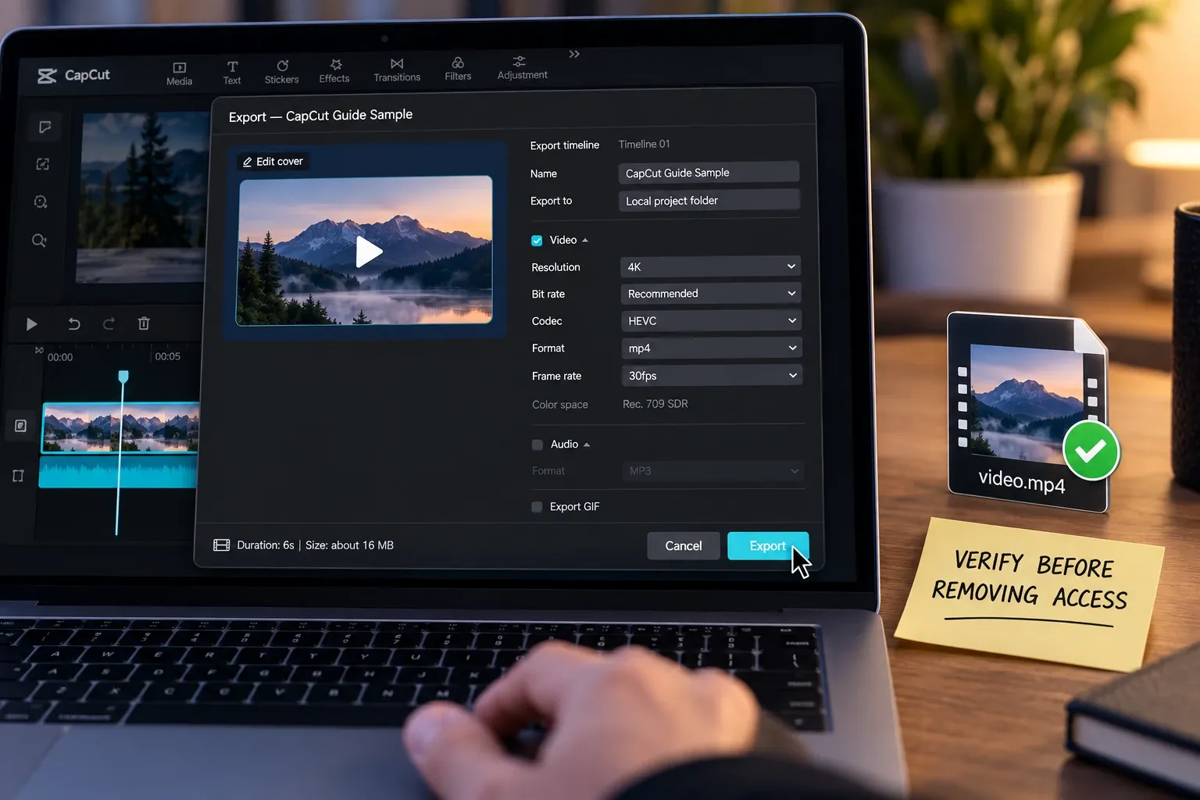Screen dimensions: 1200x800
Task: Undo the last edit
Action: pos(74,323)
